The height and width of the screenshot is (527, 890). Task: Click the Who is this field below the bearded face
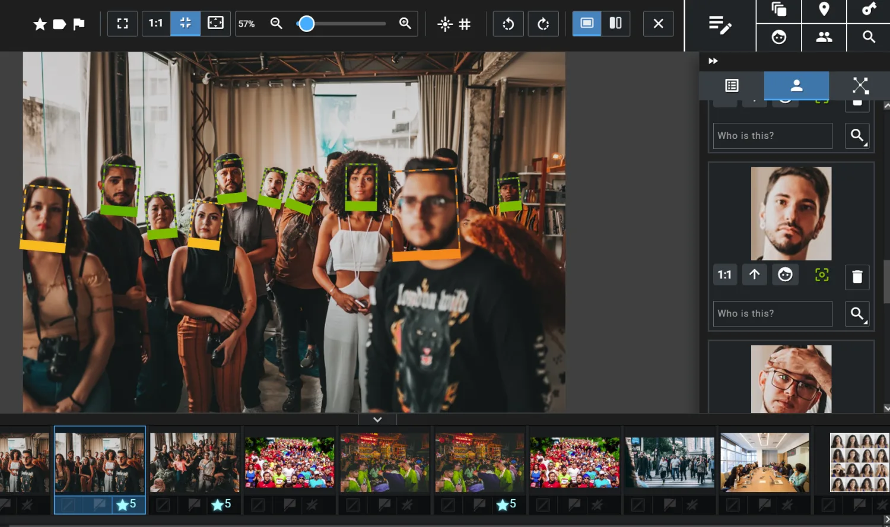point(773,314)
